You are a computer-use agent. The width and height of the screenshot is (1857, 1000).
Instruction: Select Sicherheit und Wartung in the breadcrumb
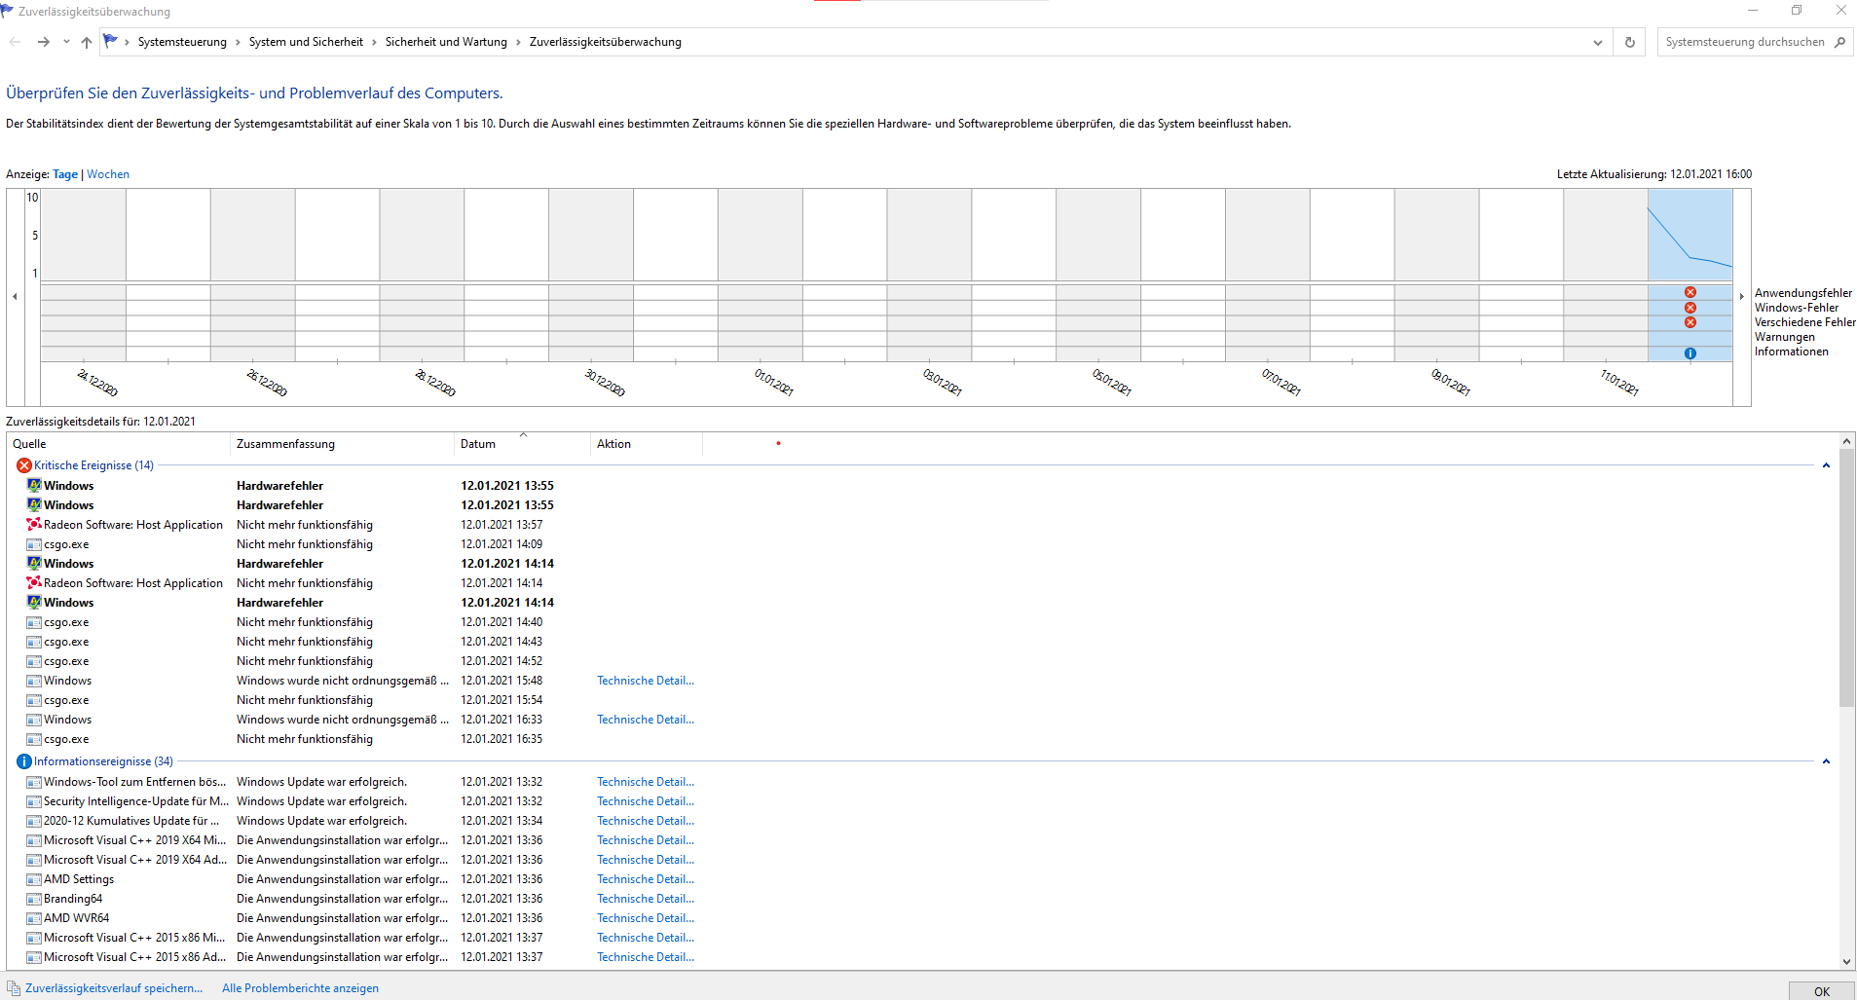(445, 42)
